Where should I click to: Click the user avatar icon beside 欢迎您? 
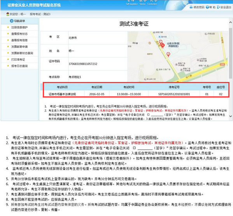[8, 14]
